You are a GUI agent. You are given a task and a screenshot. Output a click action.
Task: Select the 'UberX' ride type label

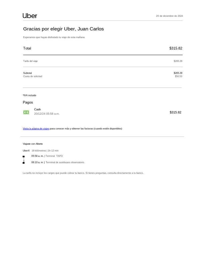point(26,151)
